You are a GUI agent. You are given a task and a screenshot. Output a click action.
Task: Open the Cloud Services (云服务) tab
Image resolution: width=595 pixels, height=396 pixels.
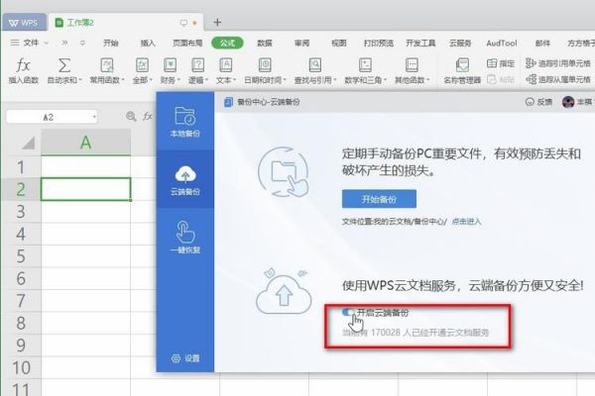tap(460, 44)
